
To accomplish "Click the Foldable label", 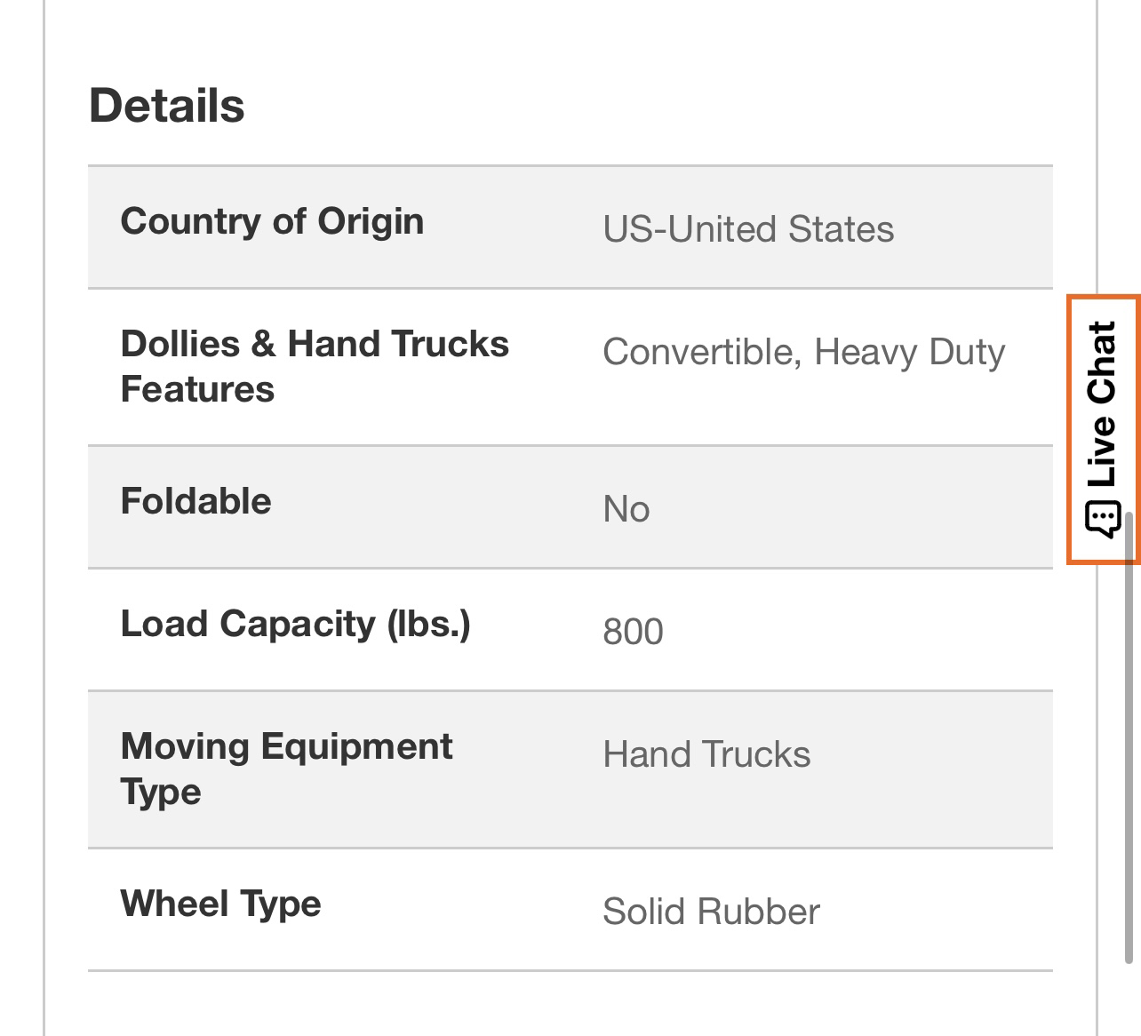I will pyautogui.click(x=195, y=501).
